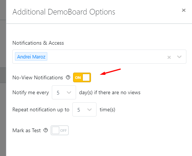Click the chevron in the times selector

click(x=89, y=109)
